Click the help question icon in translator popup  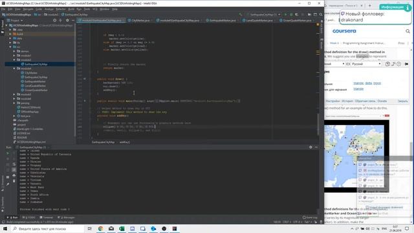coord(399,64)
